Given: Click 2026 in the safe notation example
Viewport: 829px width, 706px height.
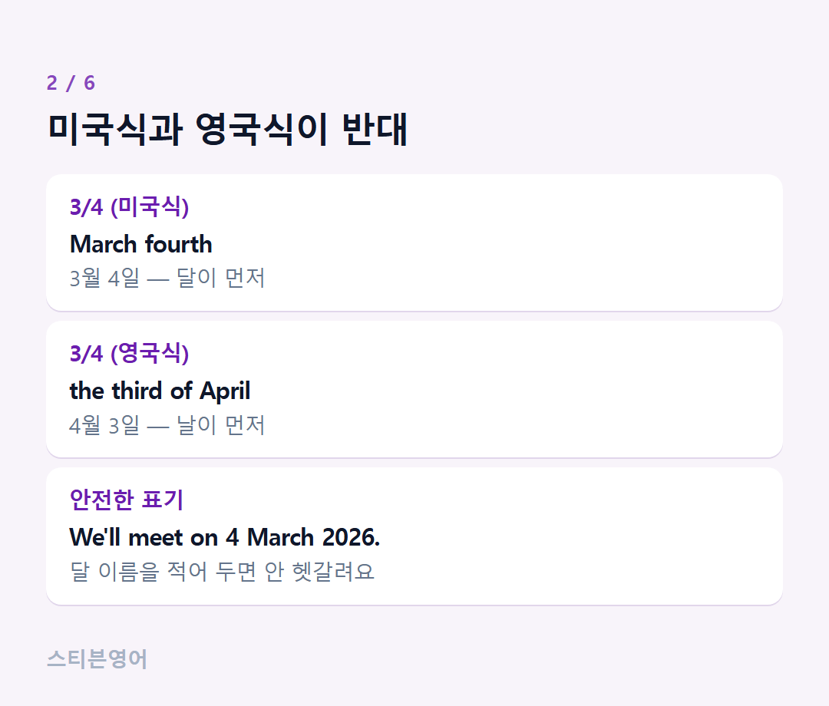Looking at the screenshot, I should pos(351,537).
